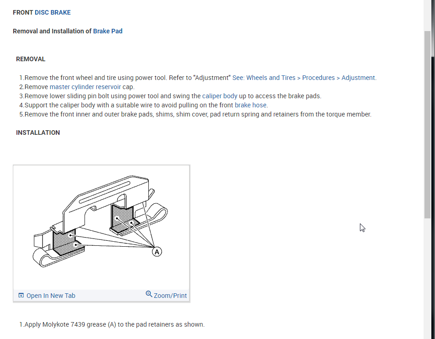Open the master cylinder reservoir link
435x339 pixels.
[x=85, y=87]
